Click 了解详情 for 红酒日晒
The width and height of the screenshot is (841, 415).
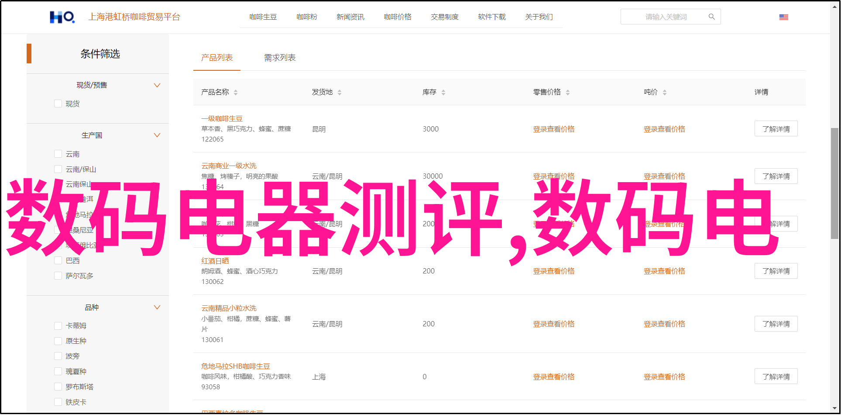pos(776,271)
